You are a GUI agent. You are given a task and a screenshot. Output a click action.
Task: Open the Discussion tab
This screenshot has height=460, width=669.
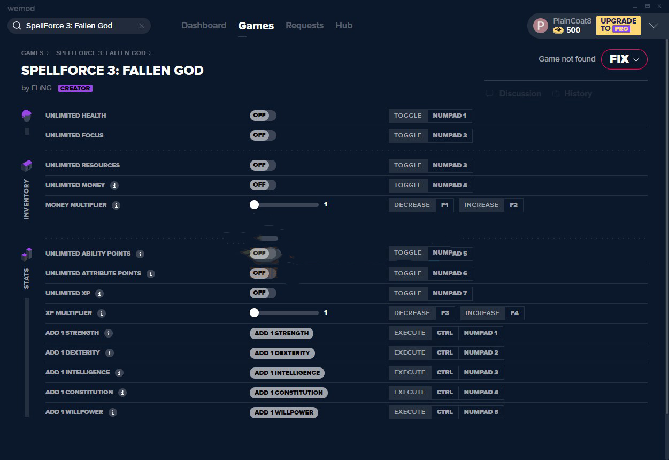pos(513,94)
